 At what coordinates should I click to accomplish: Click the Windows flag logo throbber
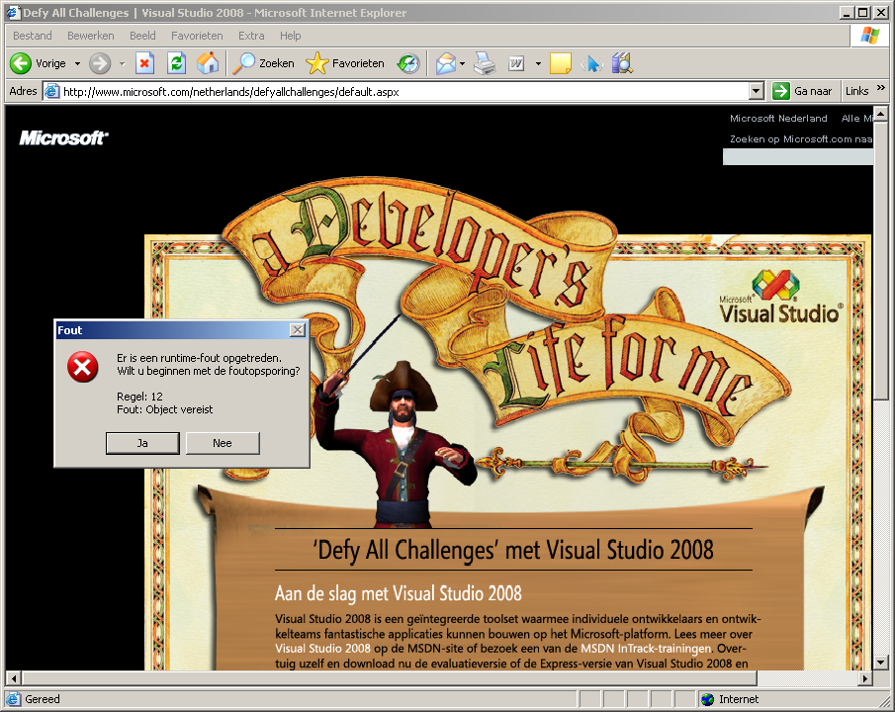click(x=870, y=36)
